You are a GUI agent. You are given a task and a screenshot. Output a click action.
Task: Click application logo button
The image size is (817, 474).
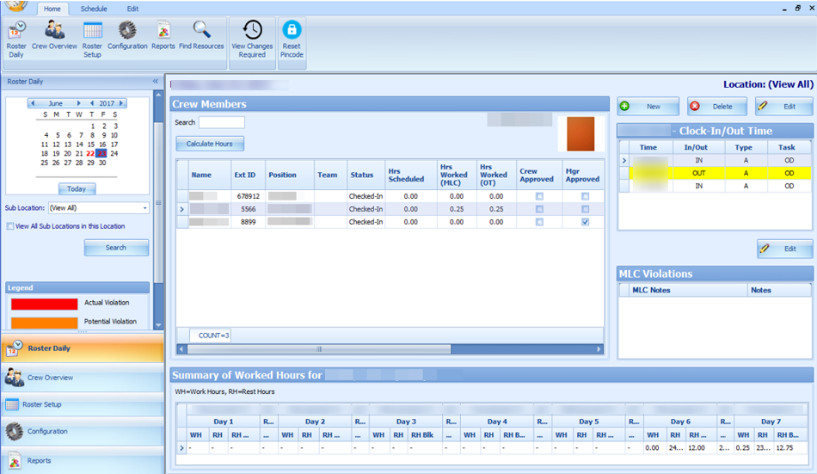(x=16, y=5)
